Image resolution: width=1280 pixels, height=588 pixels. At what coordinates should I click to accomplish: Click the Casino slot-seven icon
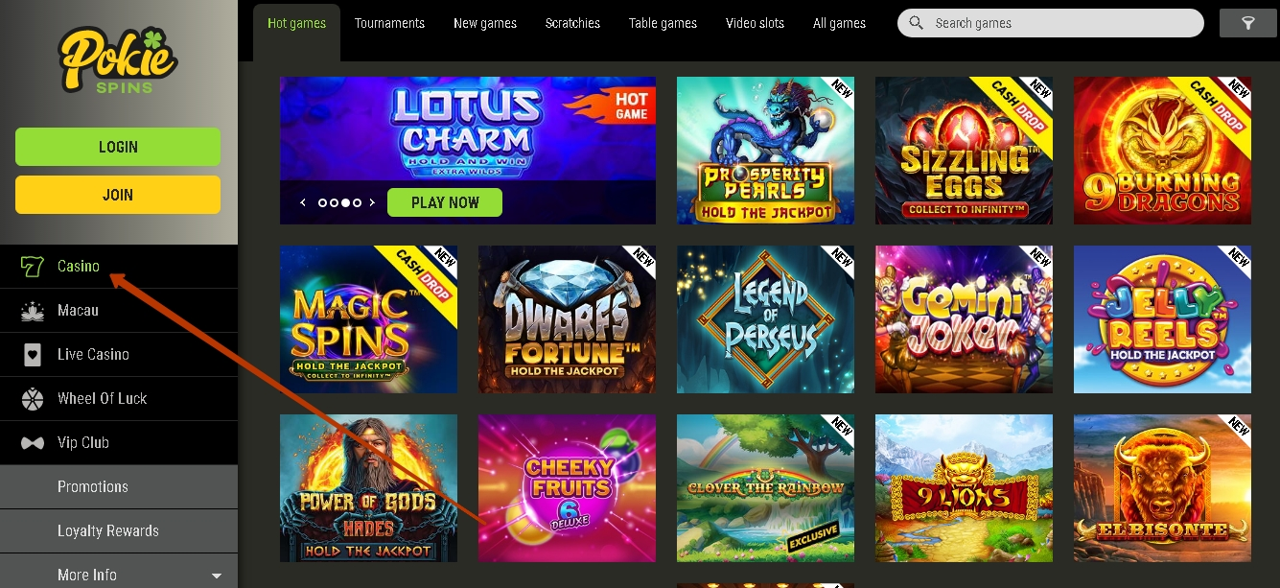[x=32, y=267]
